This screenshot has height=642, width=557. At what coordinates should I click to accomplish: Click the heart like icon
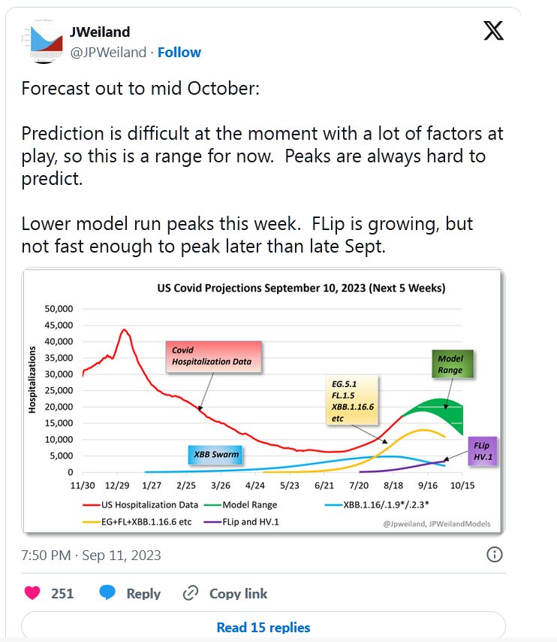click(32, 593)
